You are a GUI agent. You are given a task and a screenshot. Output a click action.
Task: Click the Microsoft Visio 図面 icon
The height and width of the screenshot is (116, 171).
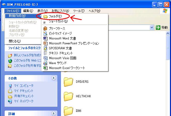pyautogui.click(x=45, y=58)
